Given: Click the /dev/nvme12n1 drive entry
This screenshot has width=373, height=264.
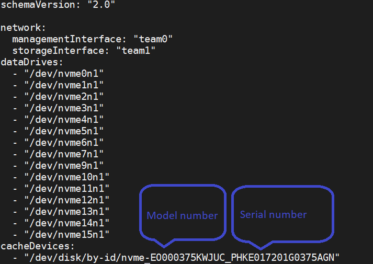Looking at the screenshot, I should (66, 200).
